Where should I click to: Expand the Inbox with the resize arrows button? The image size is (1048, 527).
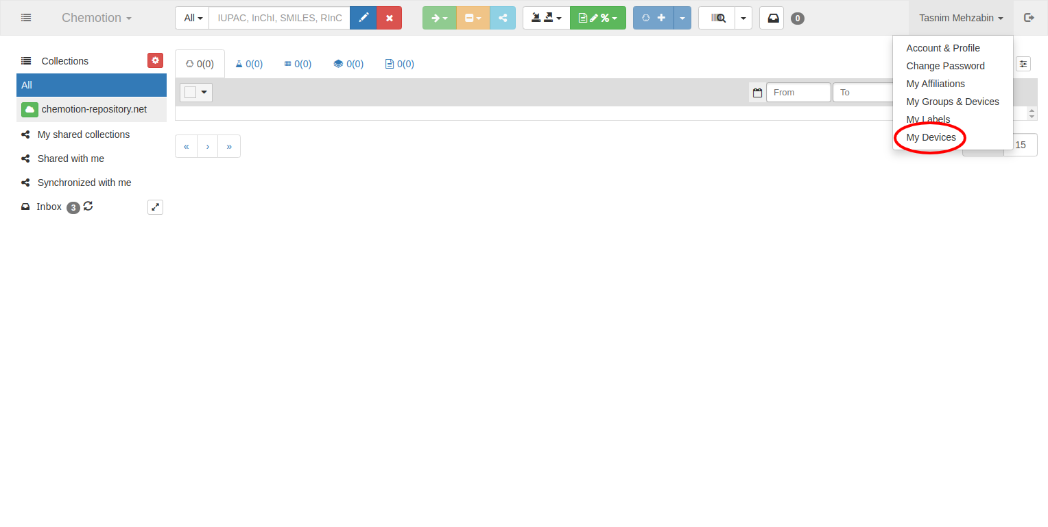155,207
